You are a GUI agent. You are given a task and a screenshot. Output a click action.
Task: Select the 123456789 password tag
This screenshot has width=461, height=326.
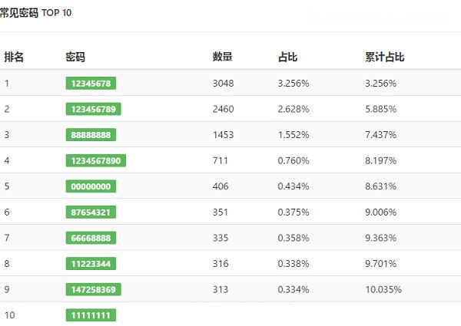[94, 109]
